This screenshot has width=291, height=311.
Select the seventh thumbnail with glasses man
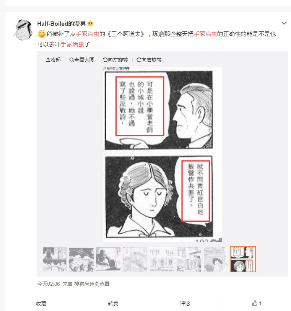(216, 259)
